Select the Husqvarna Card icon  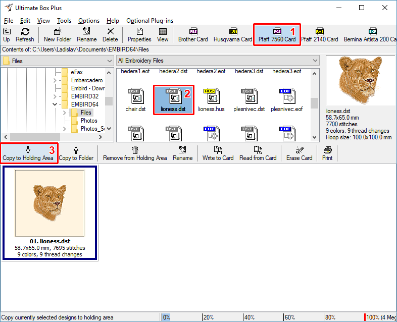pyautogui.click(x=233, y=35)
